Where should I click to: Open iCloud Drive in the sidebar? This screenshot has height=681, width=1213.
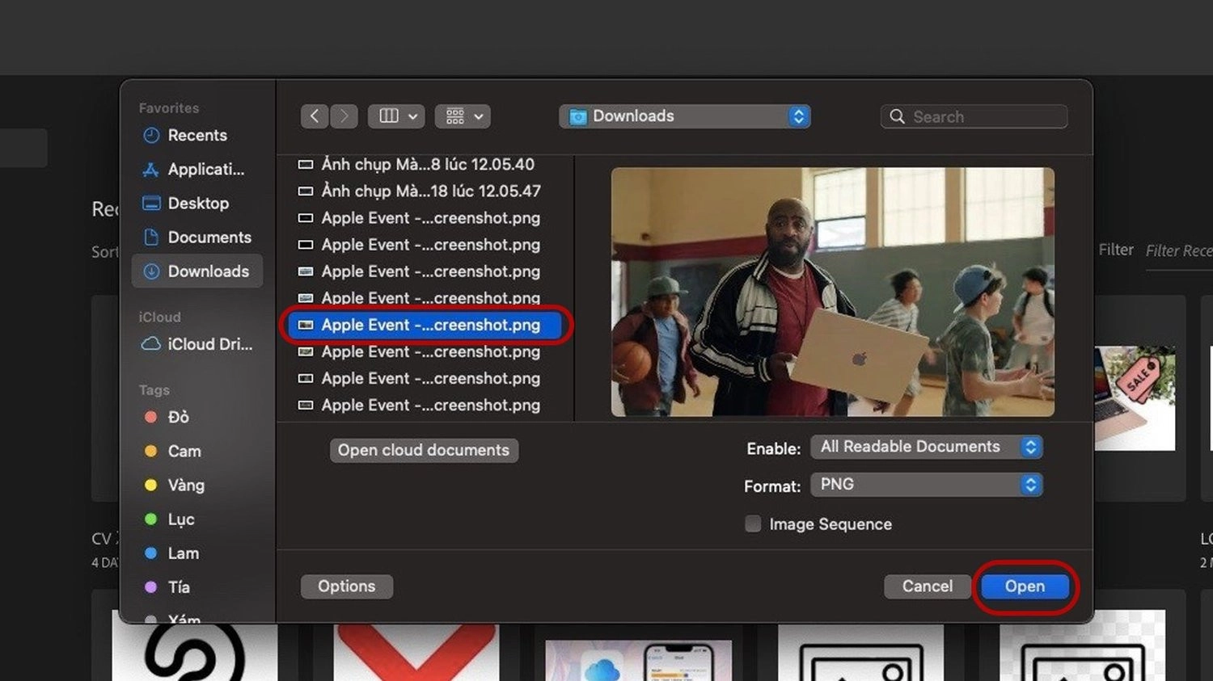[197, 344]
